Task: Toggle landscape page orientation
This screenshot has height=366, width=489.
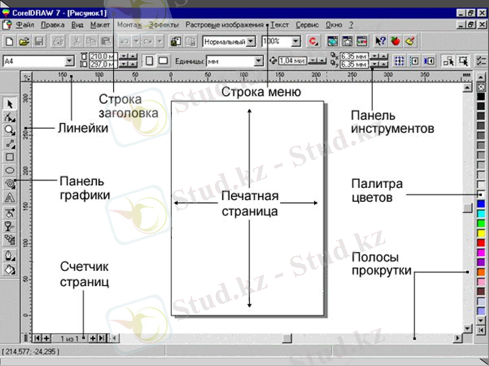Action: 164,61
